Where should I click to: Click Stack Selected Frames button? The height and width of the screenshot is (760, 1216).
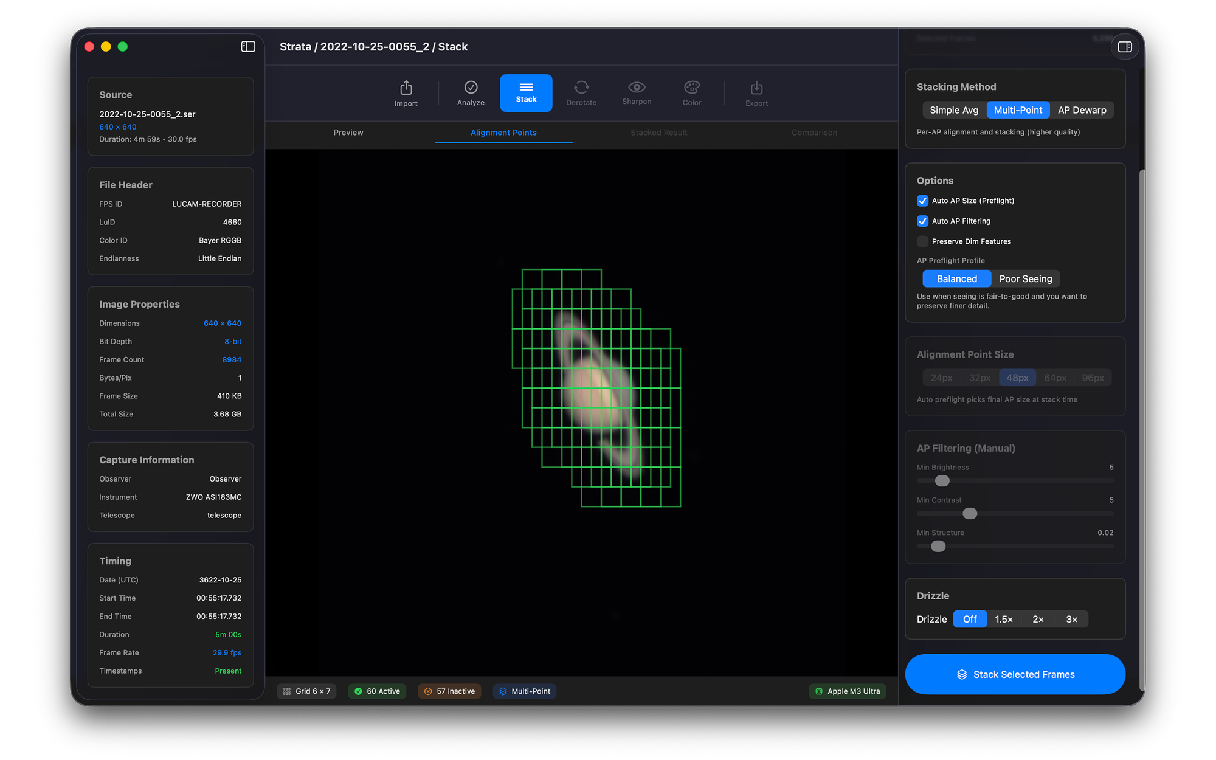pos(1015,674)
